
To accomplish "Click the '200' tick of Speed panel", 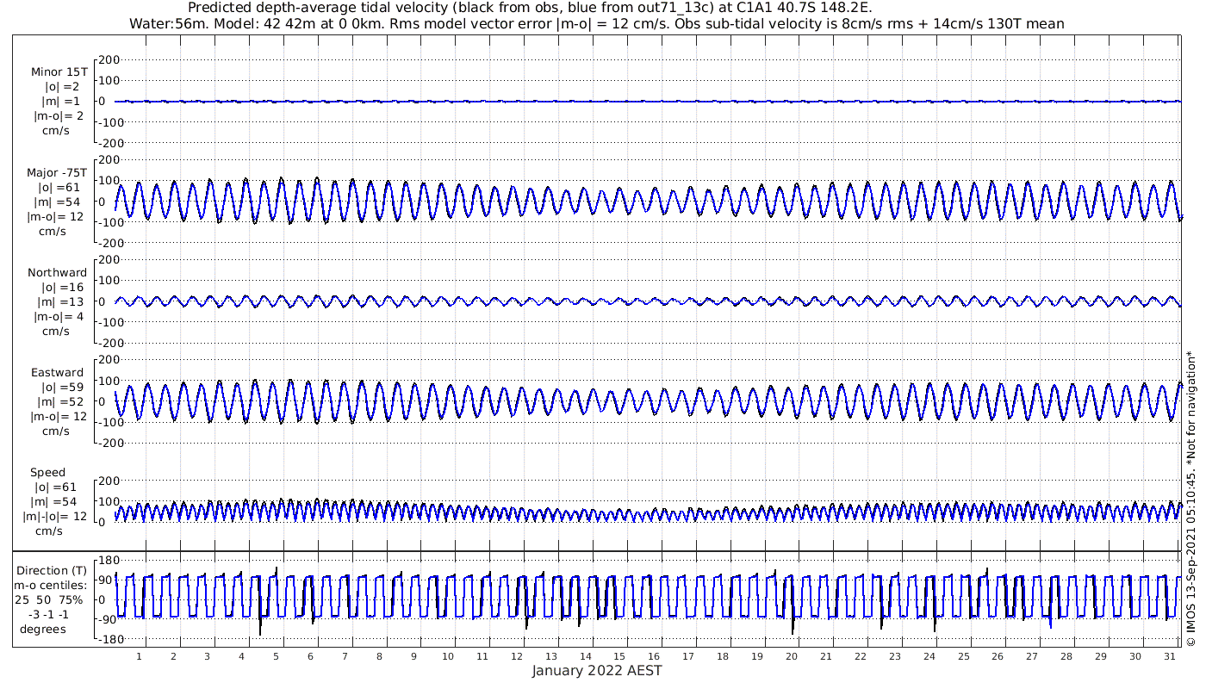I will [x=108, y=480].
